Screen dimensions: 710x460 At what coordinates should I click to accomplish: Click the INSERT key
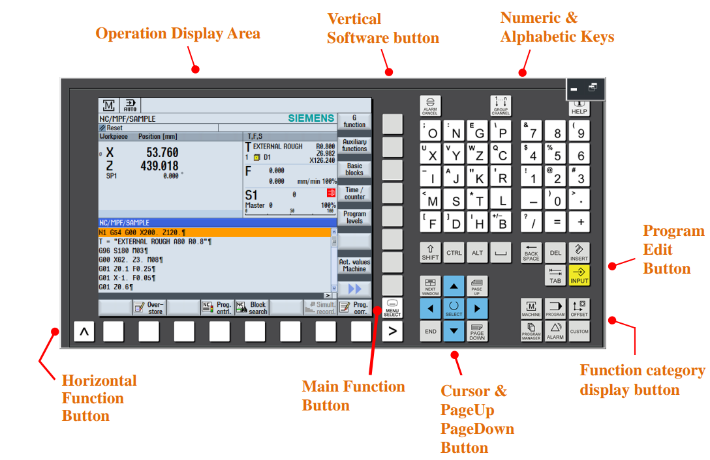[579, 253]
